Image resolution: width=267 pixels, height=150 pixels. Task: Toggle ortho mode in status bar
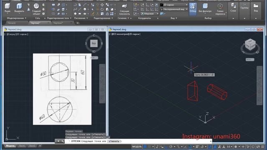click(166, 147)
